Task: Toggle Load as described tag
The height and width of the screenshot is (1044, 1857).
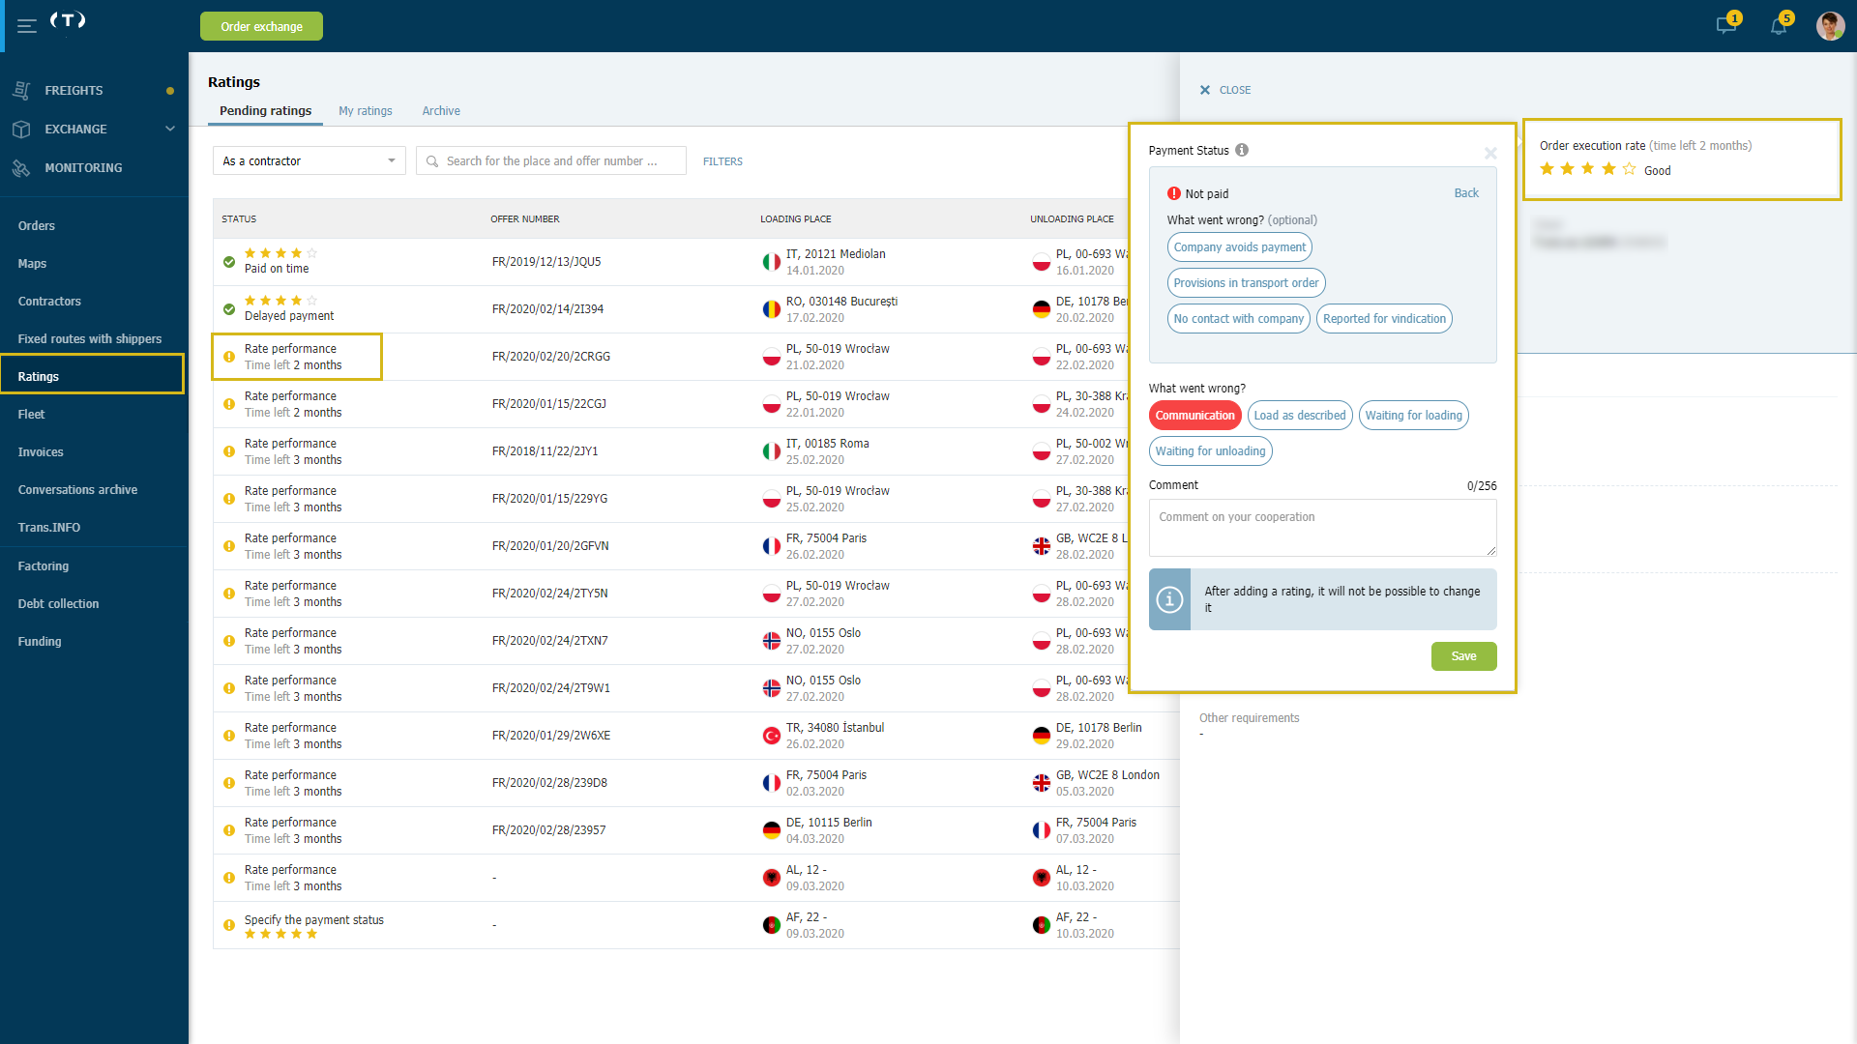Action: 1299,416
